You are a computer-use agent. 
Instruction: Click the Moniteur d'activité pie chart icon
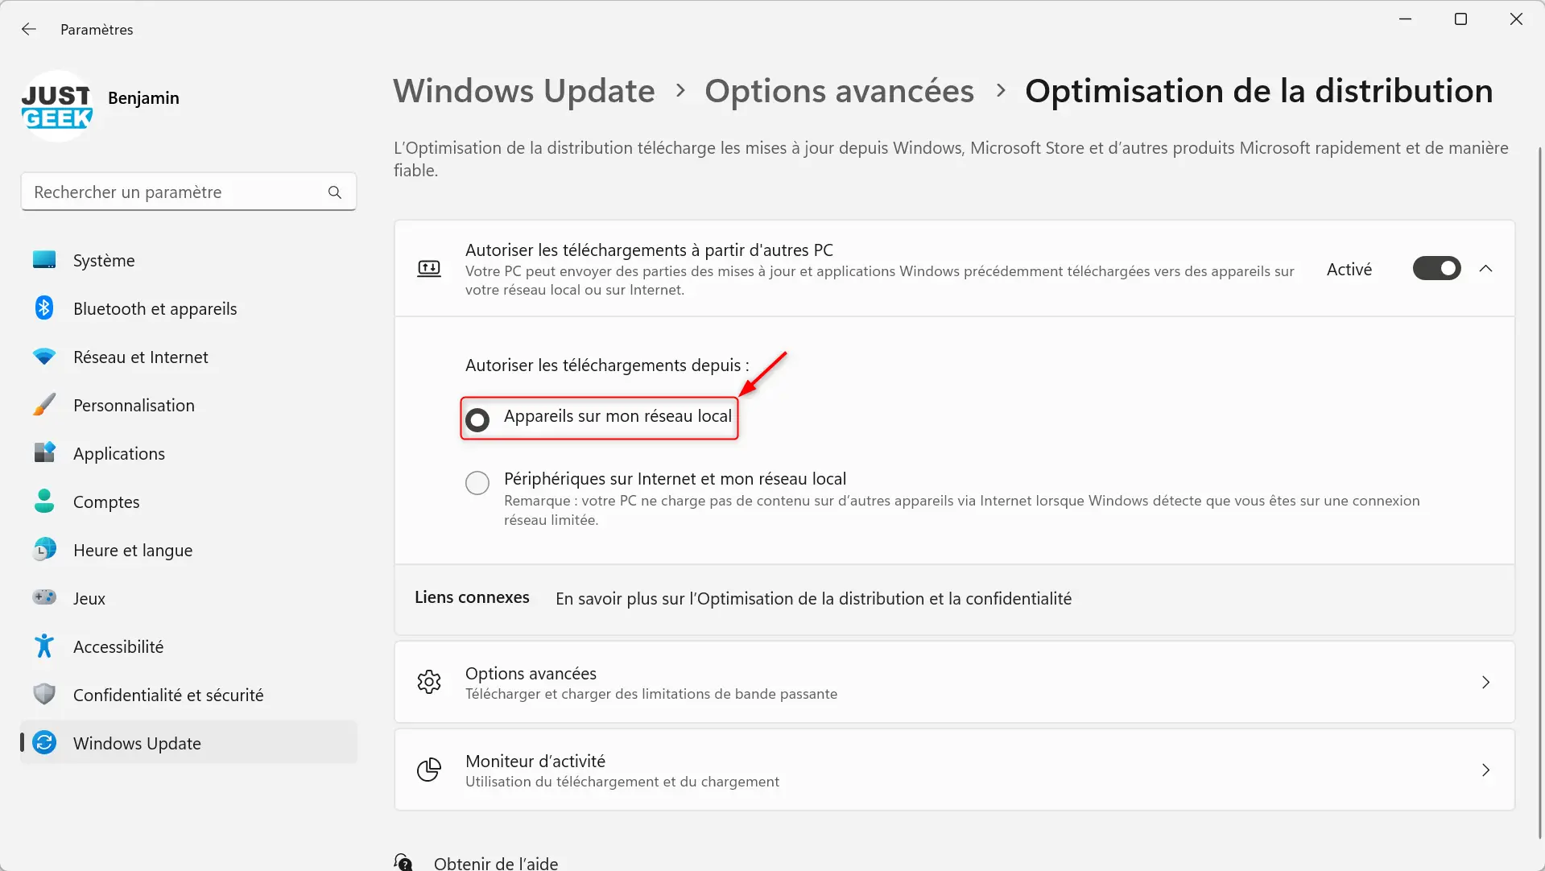(429, 770)
